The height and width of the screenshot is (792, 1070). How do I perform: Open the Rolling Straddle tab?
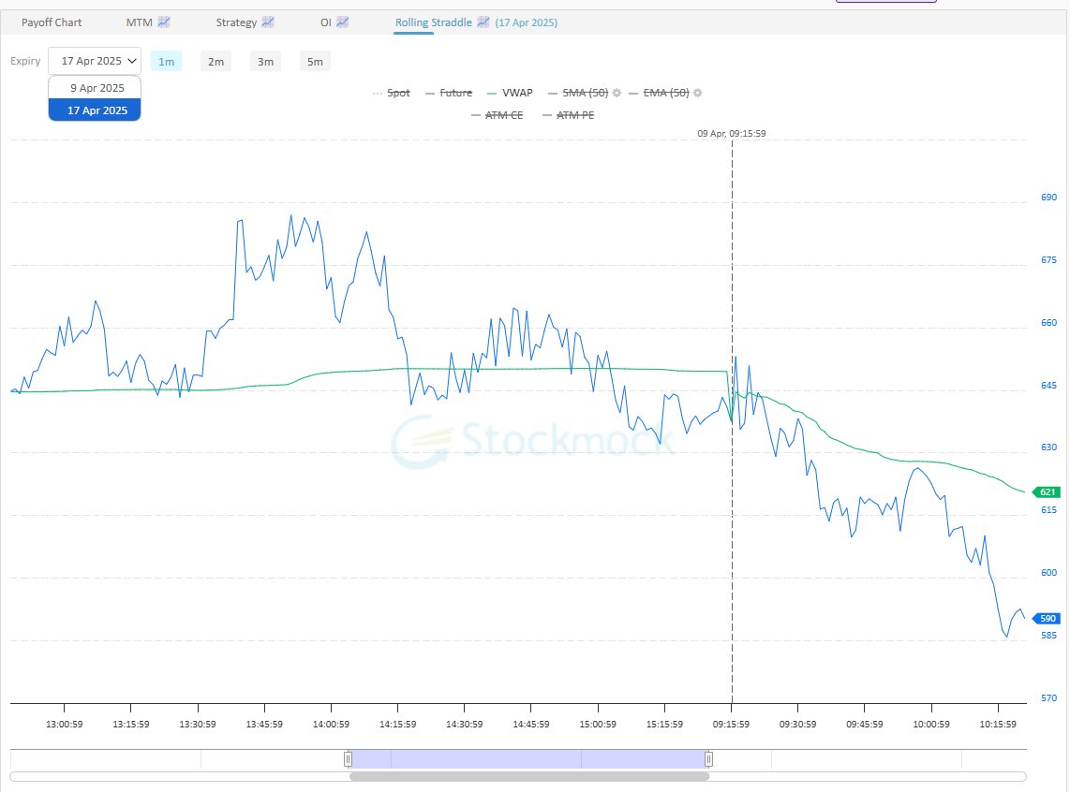[x=433, y=22]
